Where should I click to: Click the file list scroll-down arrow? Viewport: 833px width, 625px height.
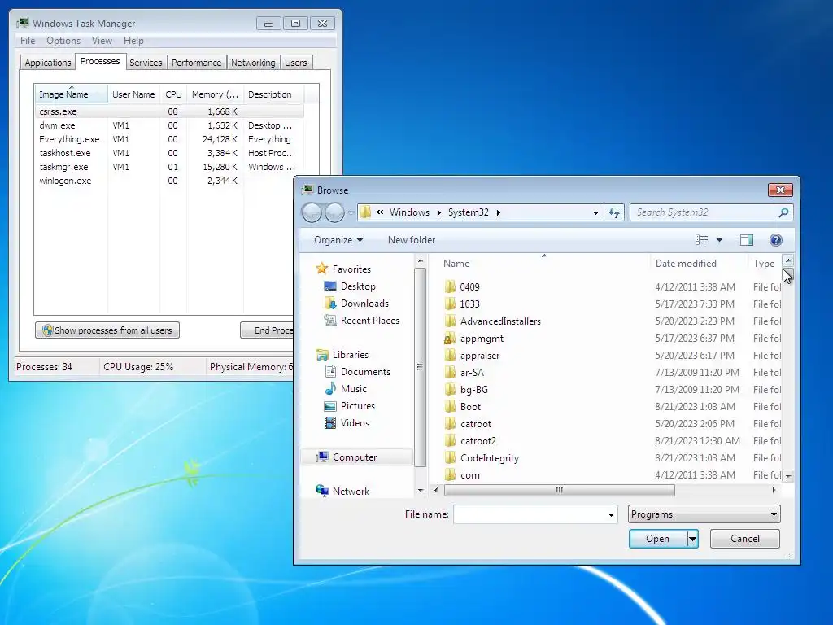788,476
